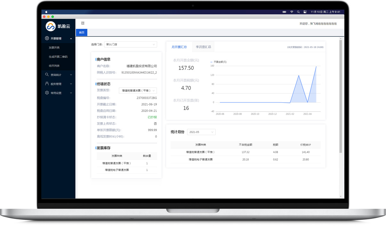The image size is (386, 226).
Task: Click 增值税普通发票（平推）in the 统计月份 table
Action: (200, 152)
